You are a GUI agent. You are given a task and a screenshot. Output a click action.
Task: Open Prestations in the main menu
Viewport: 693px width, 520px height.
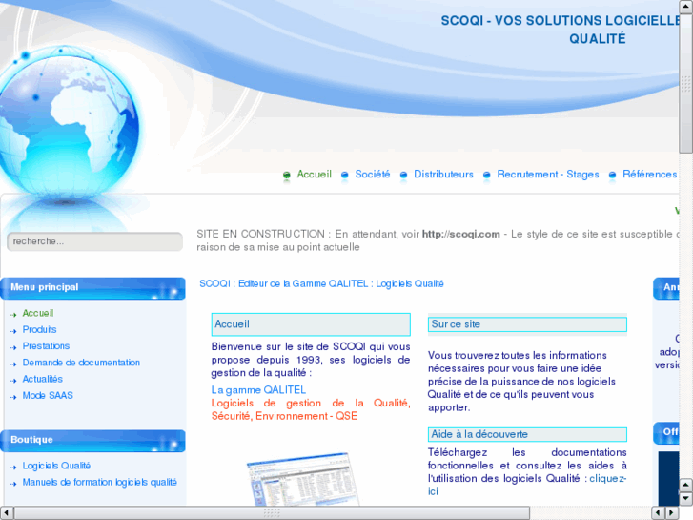point(46,346)
